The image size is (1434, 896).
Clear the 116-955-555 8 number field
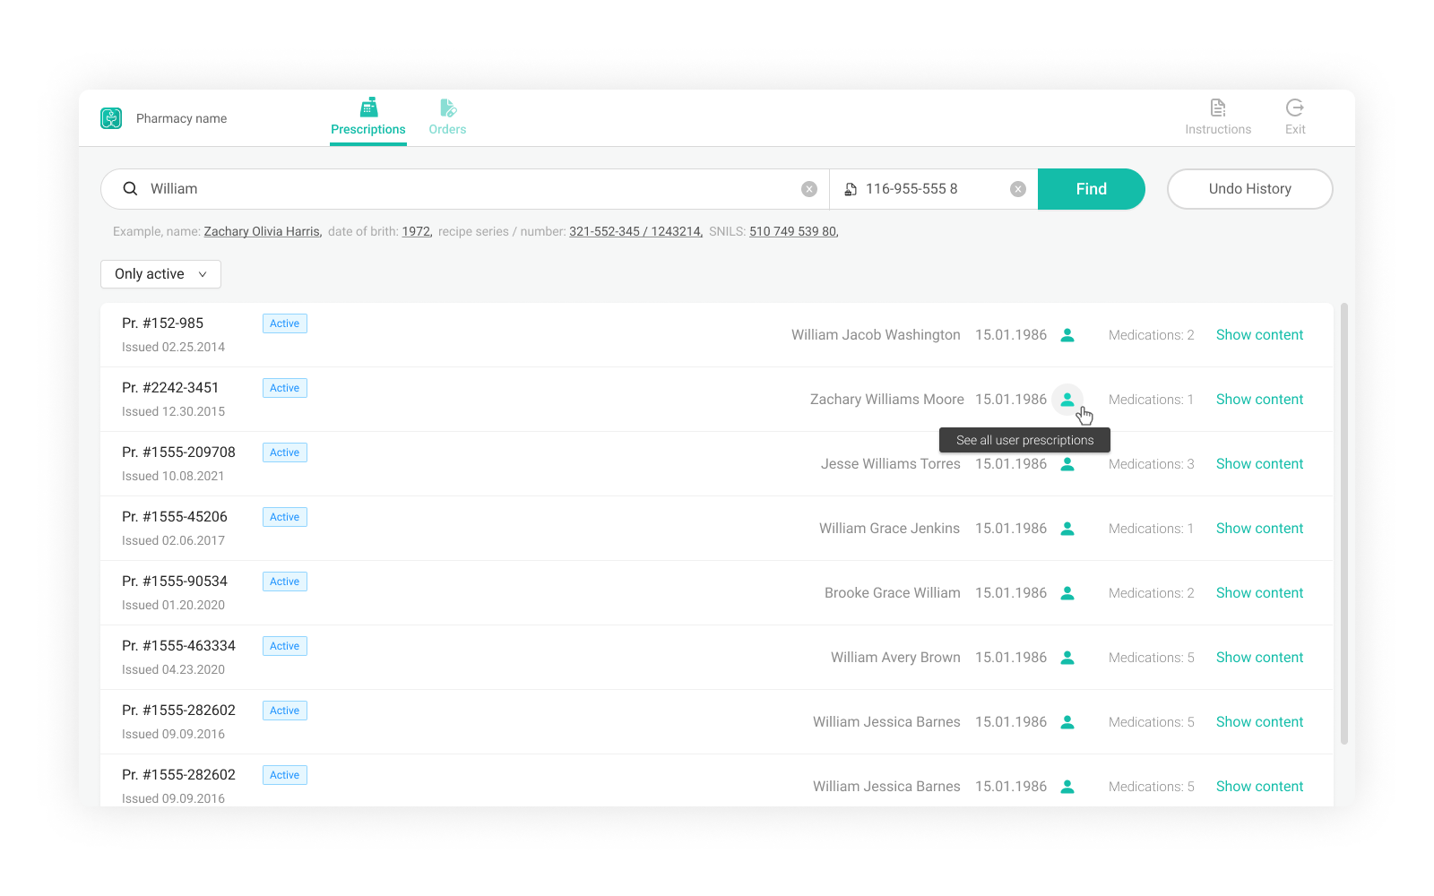coord(1018,189)
